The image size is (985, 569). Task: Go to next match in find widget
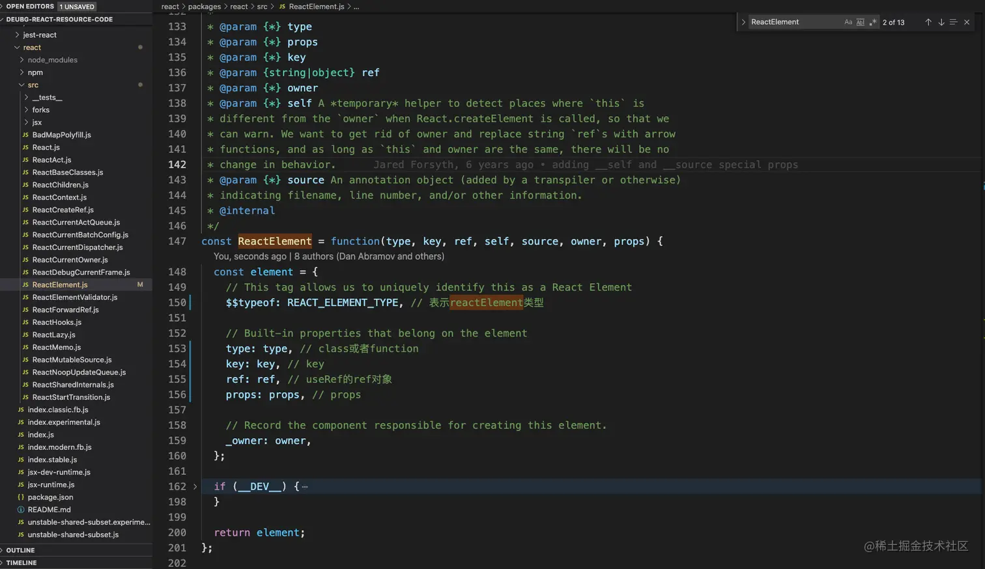click(941, 22)
